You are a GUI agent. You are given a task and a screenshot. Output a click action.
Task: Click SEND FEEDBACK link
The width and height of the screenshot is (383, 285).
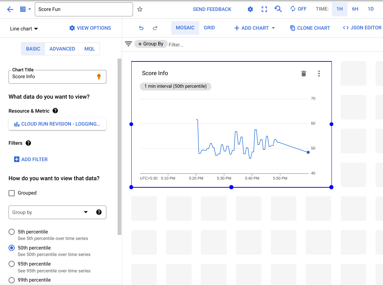212,9
